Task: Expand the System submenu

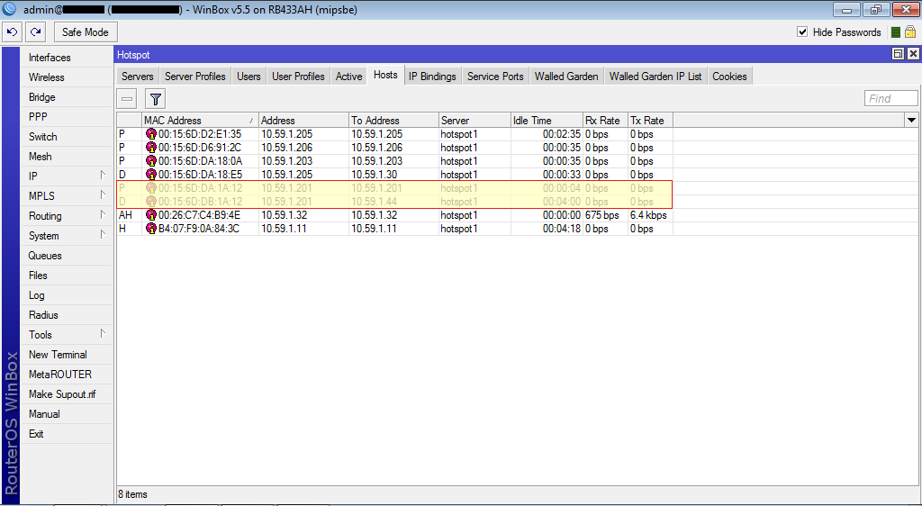Action: click(x=67, y=236)
